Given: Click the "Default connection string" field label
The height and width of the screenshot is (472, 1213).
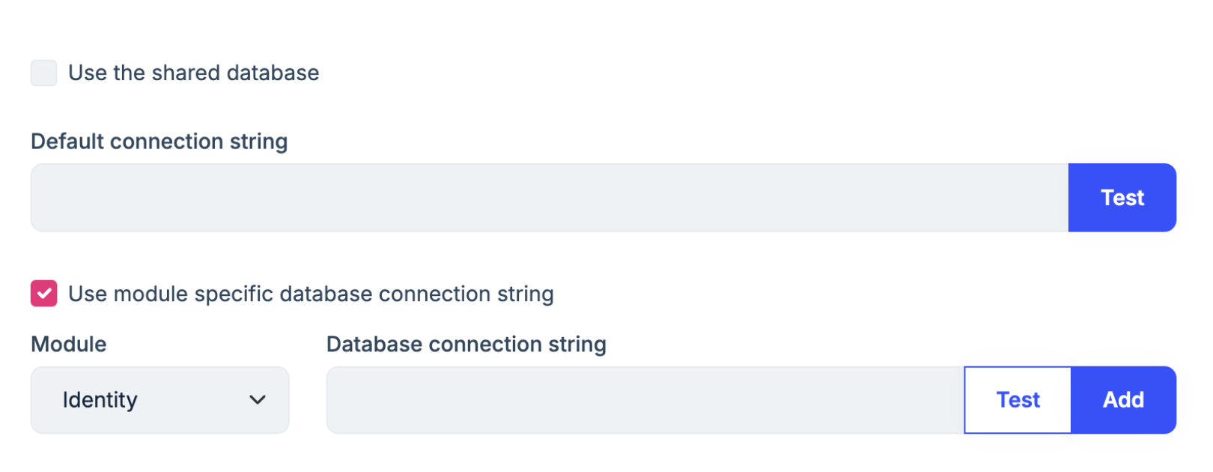Looking at the screenshot, I should [159, 142].
